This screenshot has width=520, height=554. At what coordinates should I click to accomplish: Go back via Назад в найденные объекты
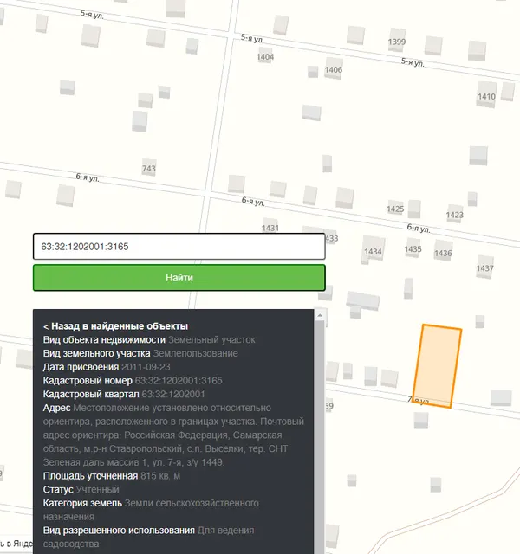(115, 326)
